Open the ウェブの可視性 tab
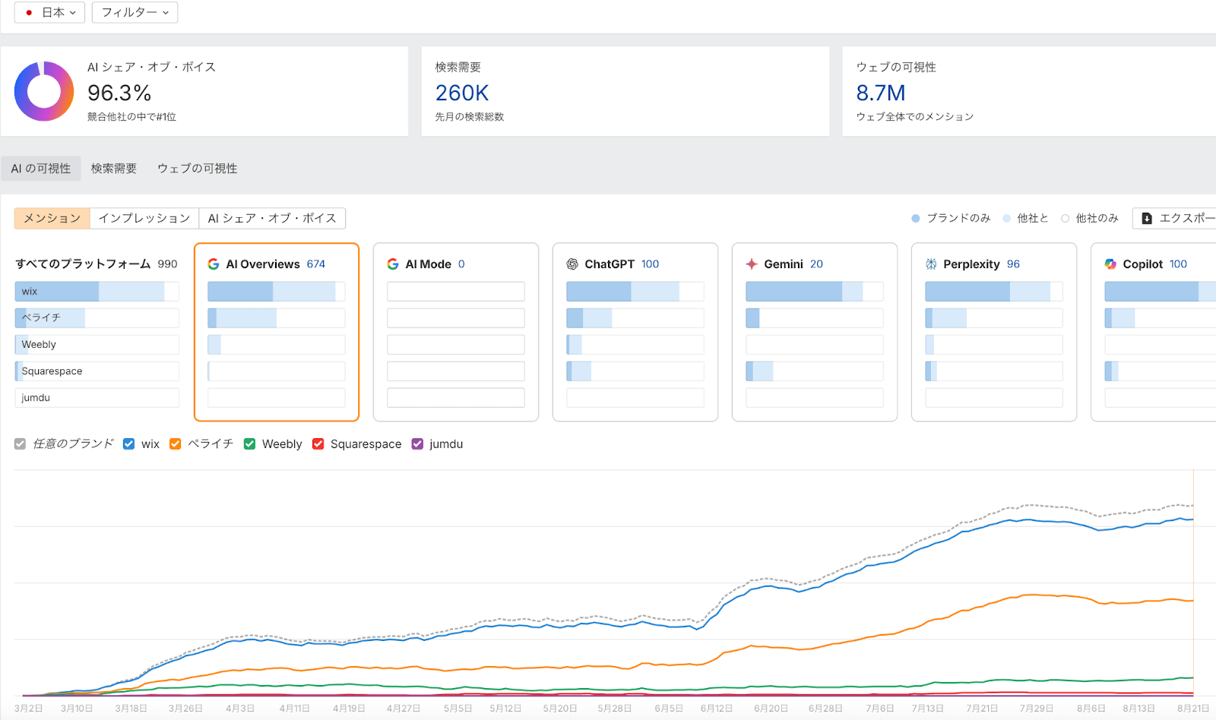 (x=197, y=168)
